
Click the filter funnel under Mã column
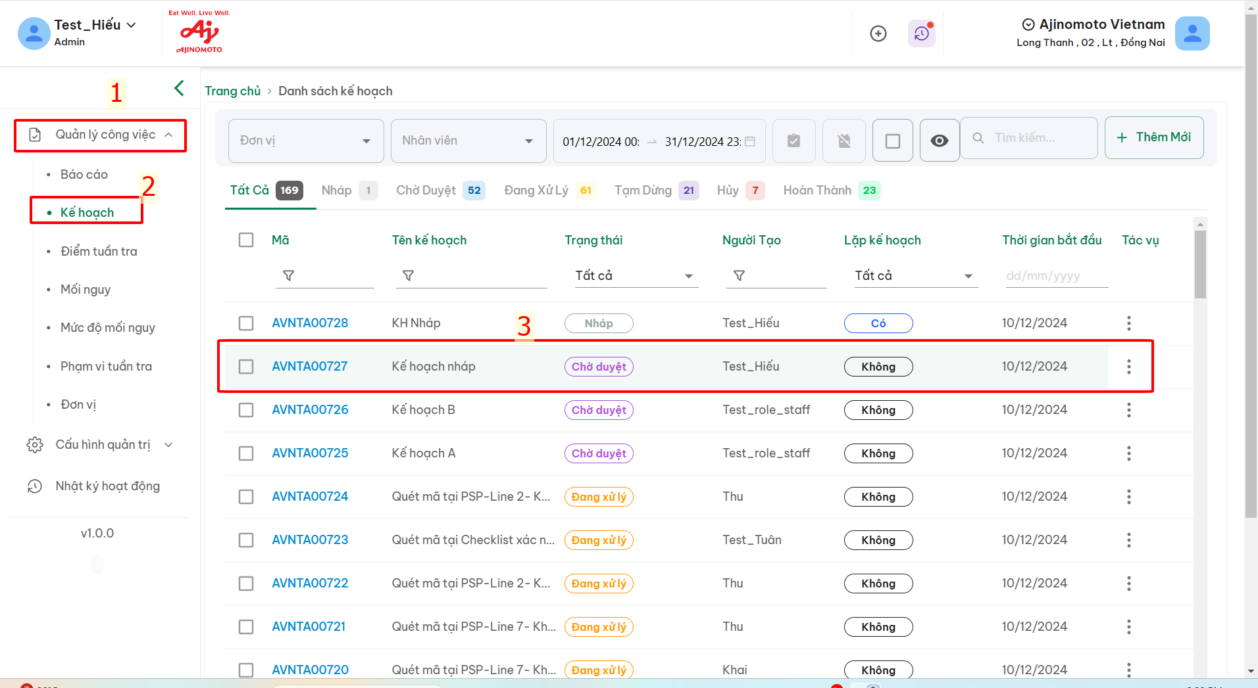288,275
